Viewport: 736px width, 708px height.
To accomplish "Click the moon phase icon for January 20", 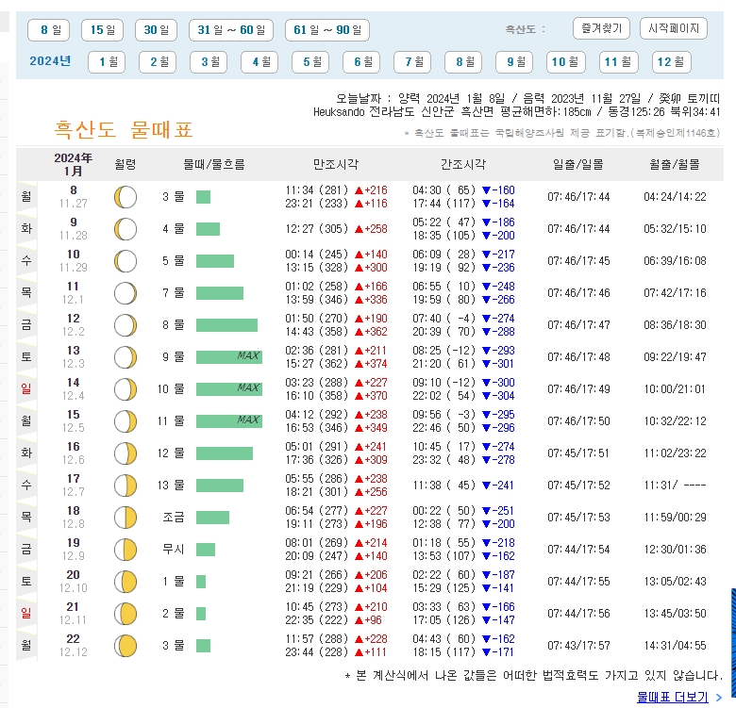I will 125,582.
